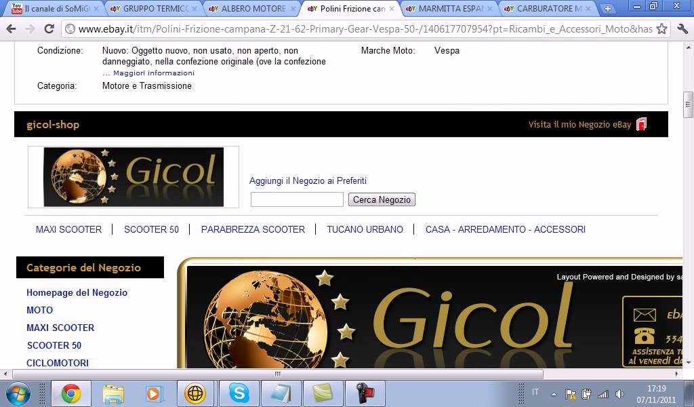Click the vertical scrollbar thumb
The height and width of the screenshot is (407, 694).
[x=688, y=104]
